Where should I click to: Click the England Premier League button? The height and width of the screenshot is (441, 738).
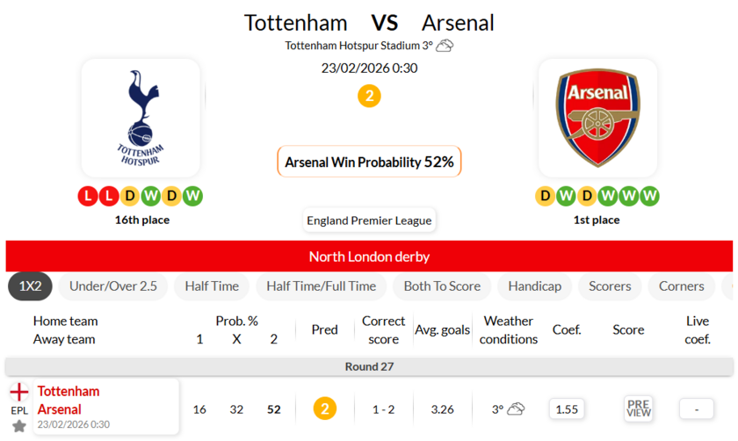coord(369,220)
